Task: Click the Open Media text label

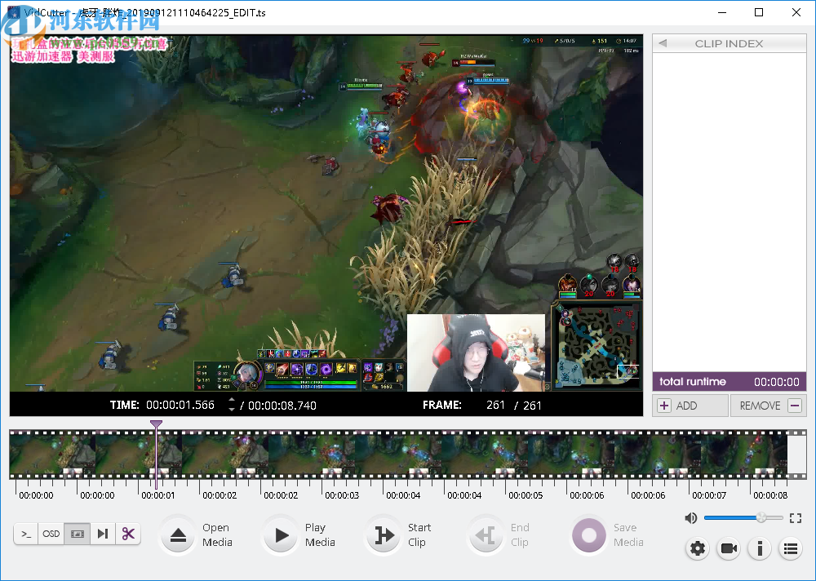Action: [217, 534]
